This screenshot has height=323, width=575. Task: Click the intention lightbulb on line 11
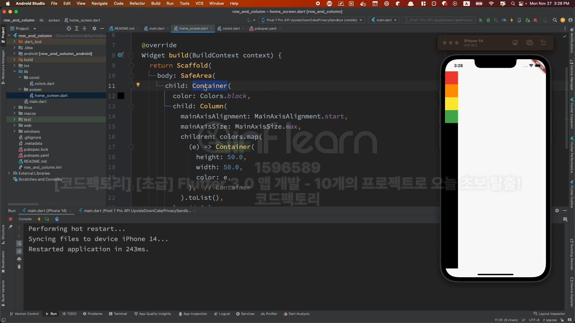click(138, 85)
